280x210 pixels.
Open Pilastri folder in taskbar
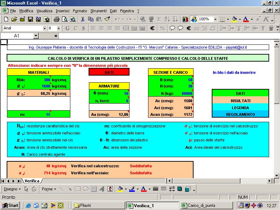tap(99, 205)
